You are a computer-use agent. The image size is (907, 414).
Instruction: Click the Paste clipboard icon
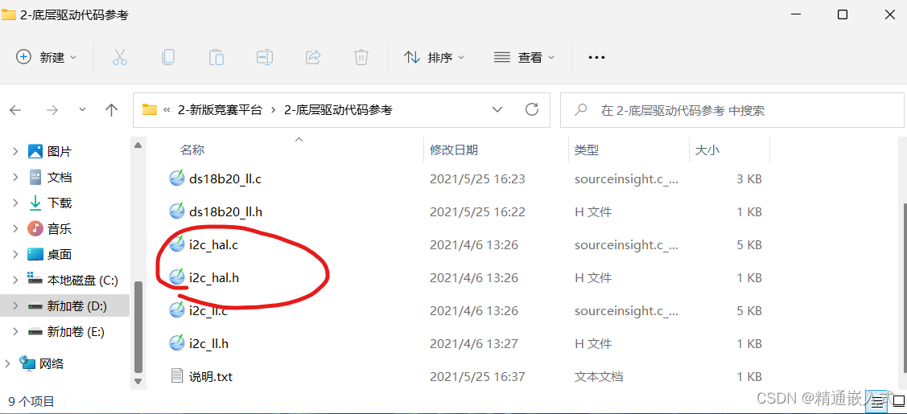(216, 57)
